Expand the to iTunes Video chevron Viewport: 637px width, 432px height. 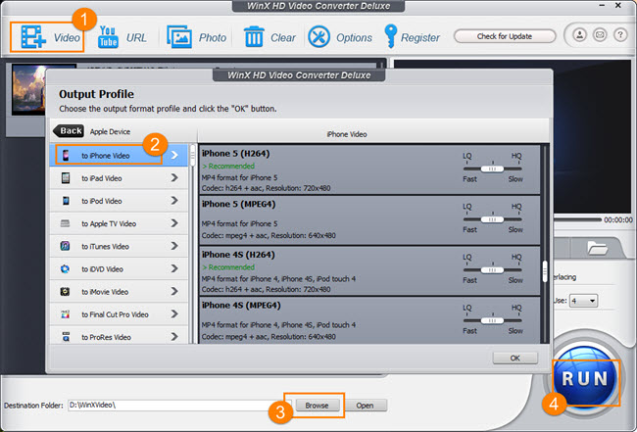[174, 246]
